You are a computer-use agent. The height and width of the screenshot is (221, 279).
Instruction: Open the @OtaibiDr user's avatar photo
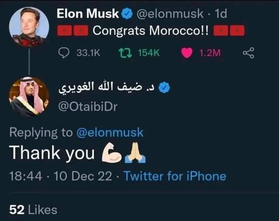(29, 97)
